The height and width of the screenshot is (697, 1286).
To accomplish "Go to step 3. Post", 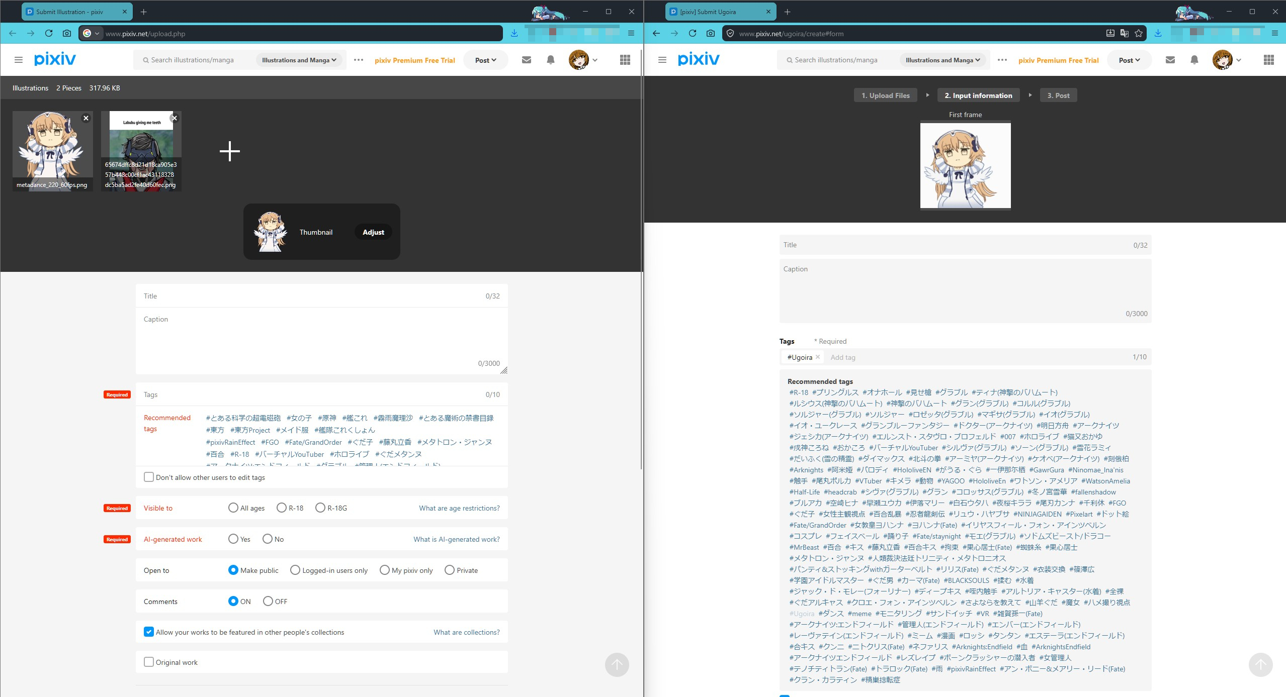I will tap(1059, 95).
